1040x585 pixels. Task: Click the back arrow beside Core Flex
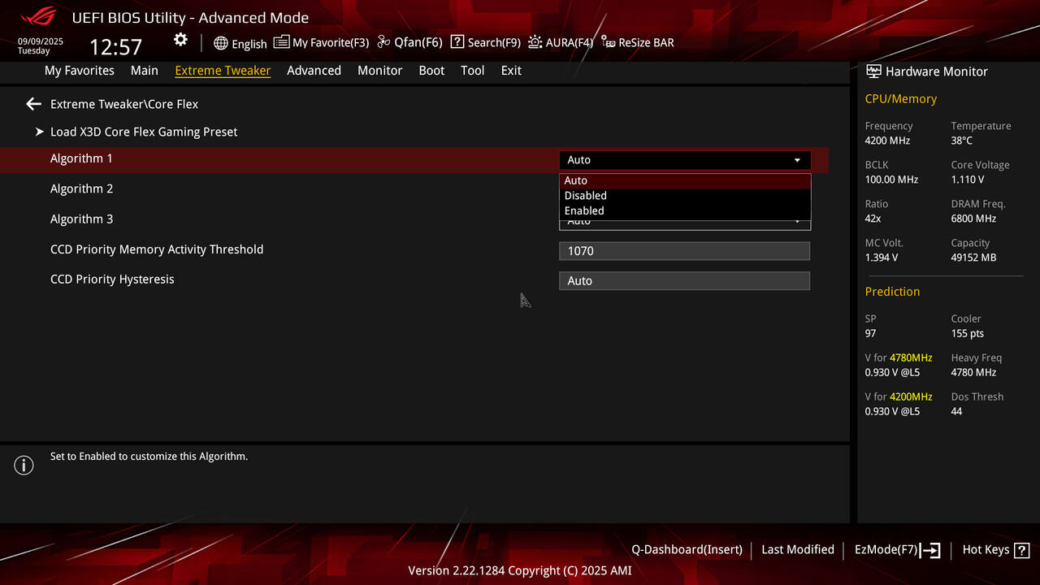33,104
